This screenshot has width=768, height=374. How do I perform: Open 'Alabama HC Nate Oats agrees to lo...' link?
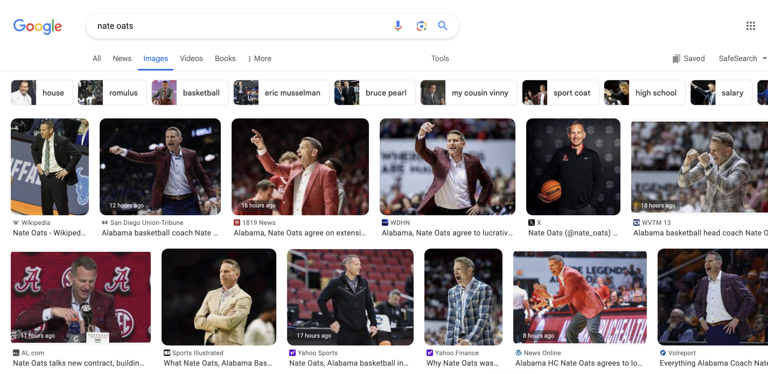pyautogui.click(x=579, y=363)
